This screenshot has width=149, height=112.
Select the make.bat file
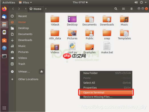click(x=107, y=48)
